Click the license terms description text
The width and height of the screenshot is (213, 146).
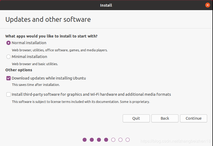pos(81,102)
